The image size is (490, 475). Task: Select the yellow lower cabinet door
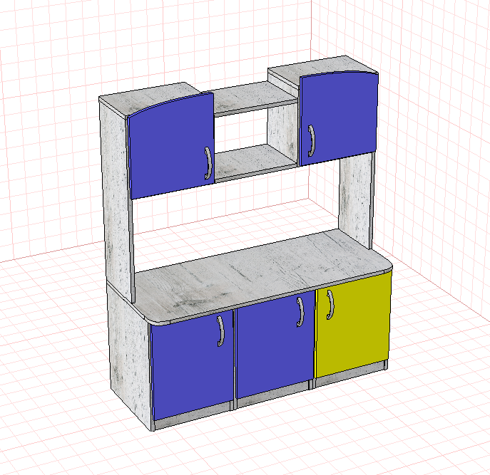353,323
